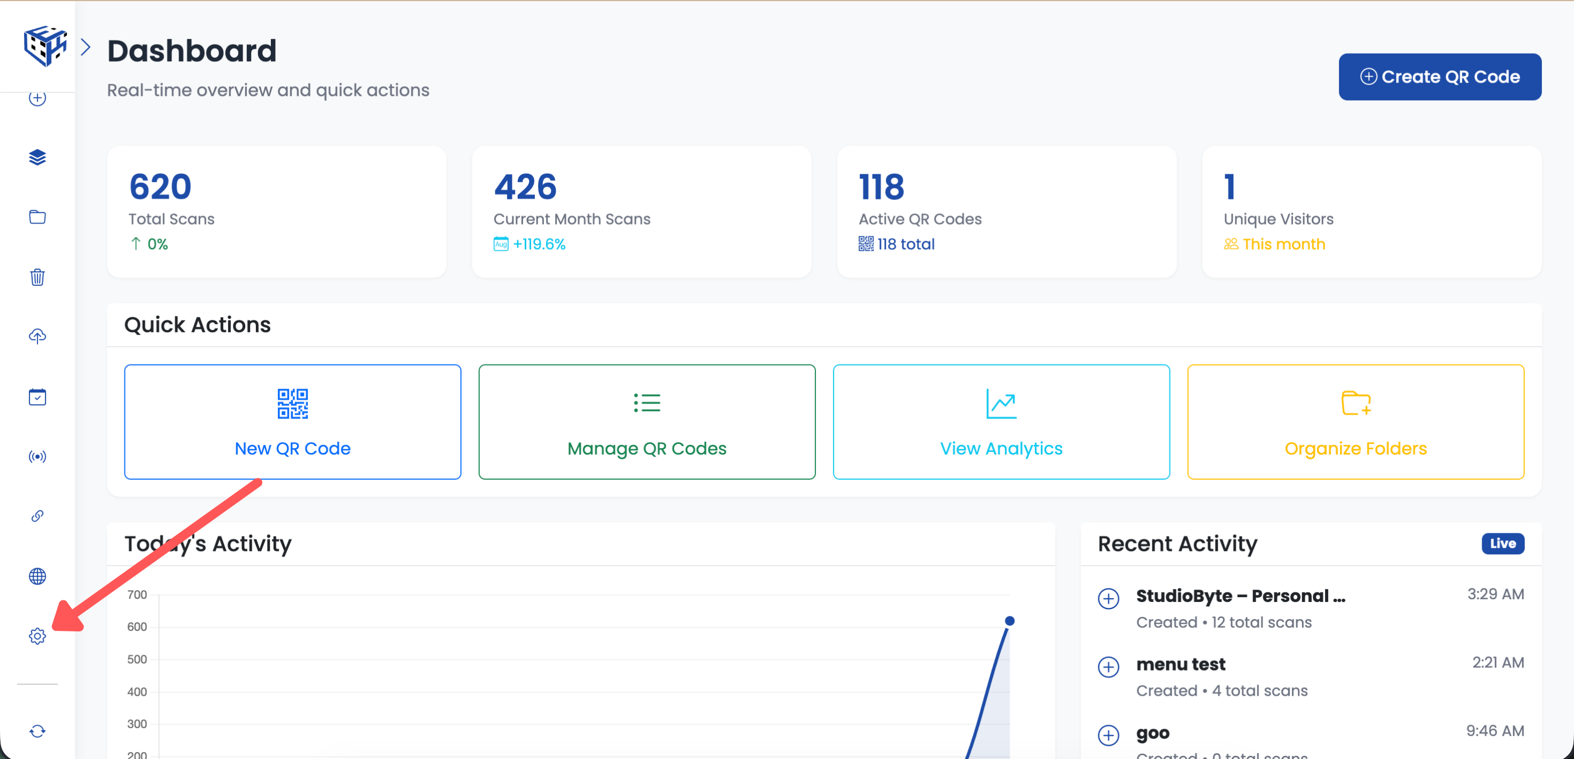The image size is (1574, 759).
Task: Open the globe landing-pages icon in sidebar
Action: click(37, 576)
